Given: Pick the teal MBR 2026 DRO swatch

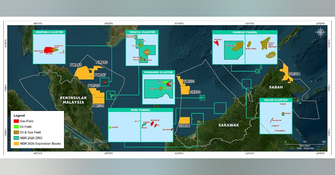Looking at the screenshot, I should [x=16, y=138].
